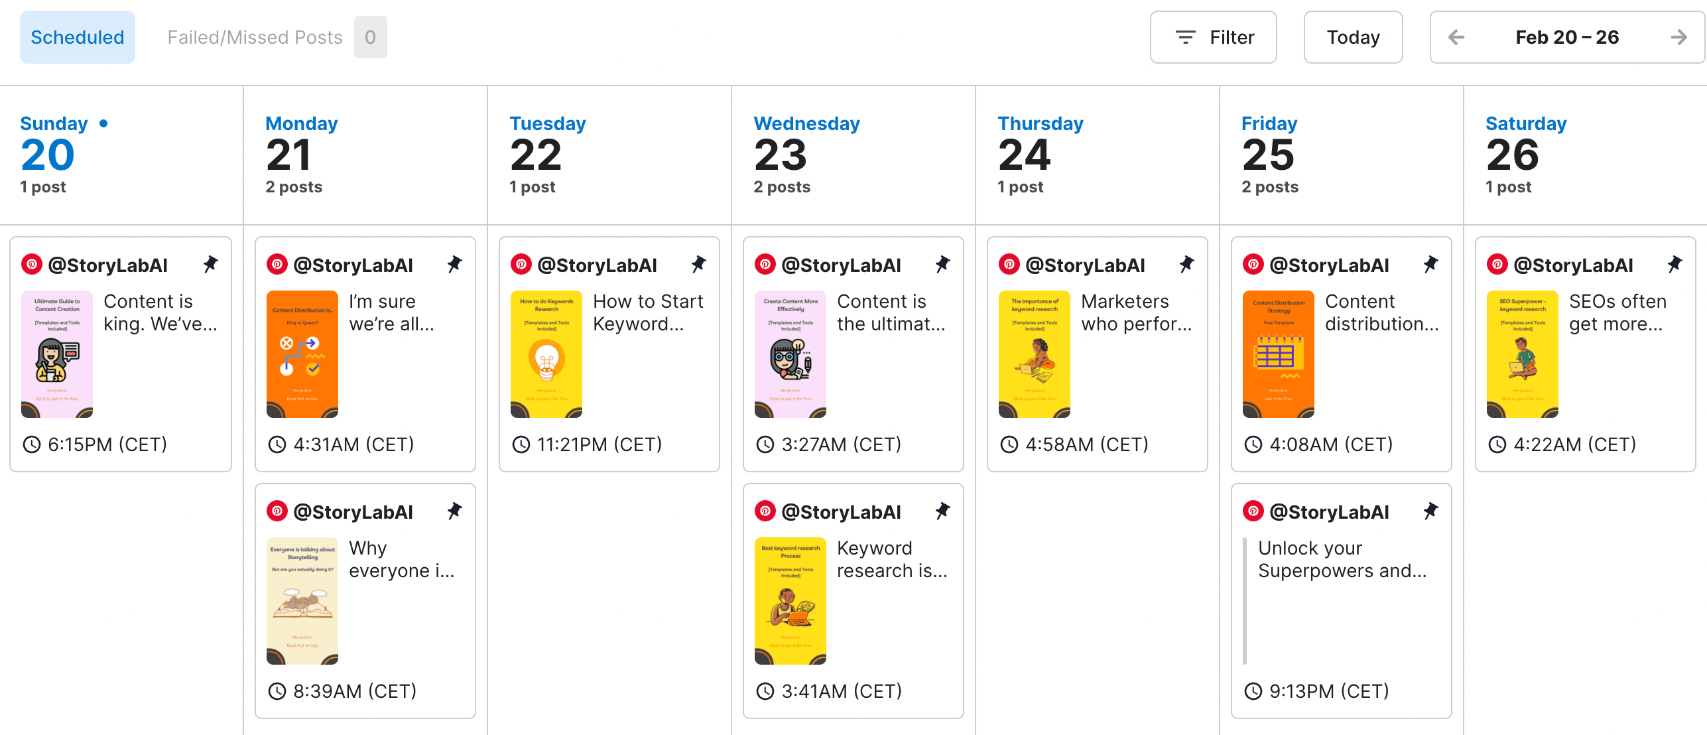
Task: Click the pin icon on Monday's 4:31AM post
Action: tap(454, 265)
